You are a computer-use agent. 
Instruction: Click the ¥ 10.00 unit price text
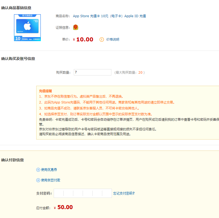(x=83, y=40)
